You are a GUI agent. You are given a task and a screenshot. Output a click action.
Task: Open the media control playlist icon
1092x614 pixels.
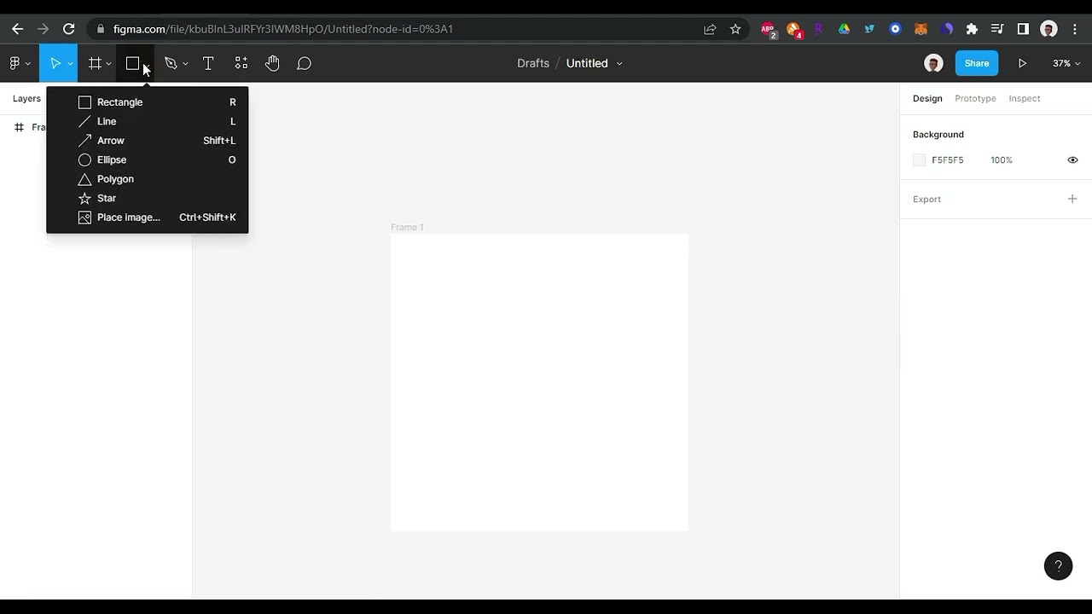[997, 29]
